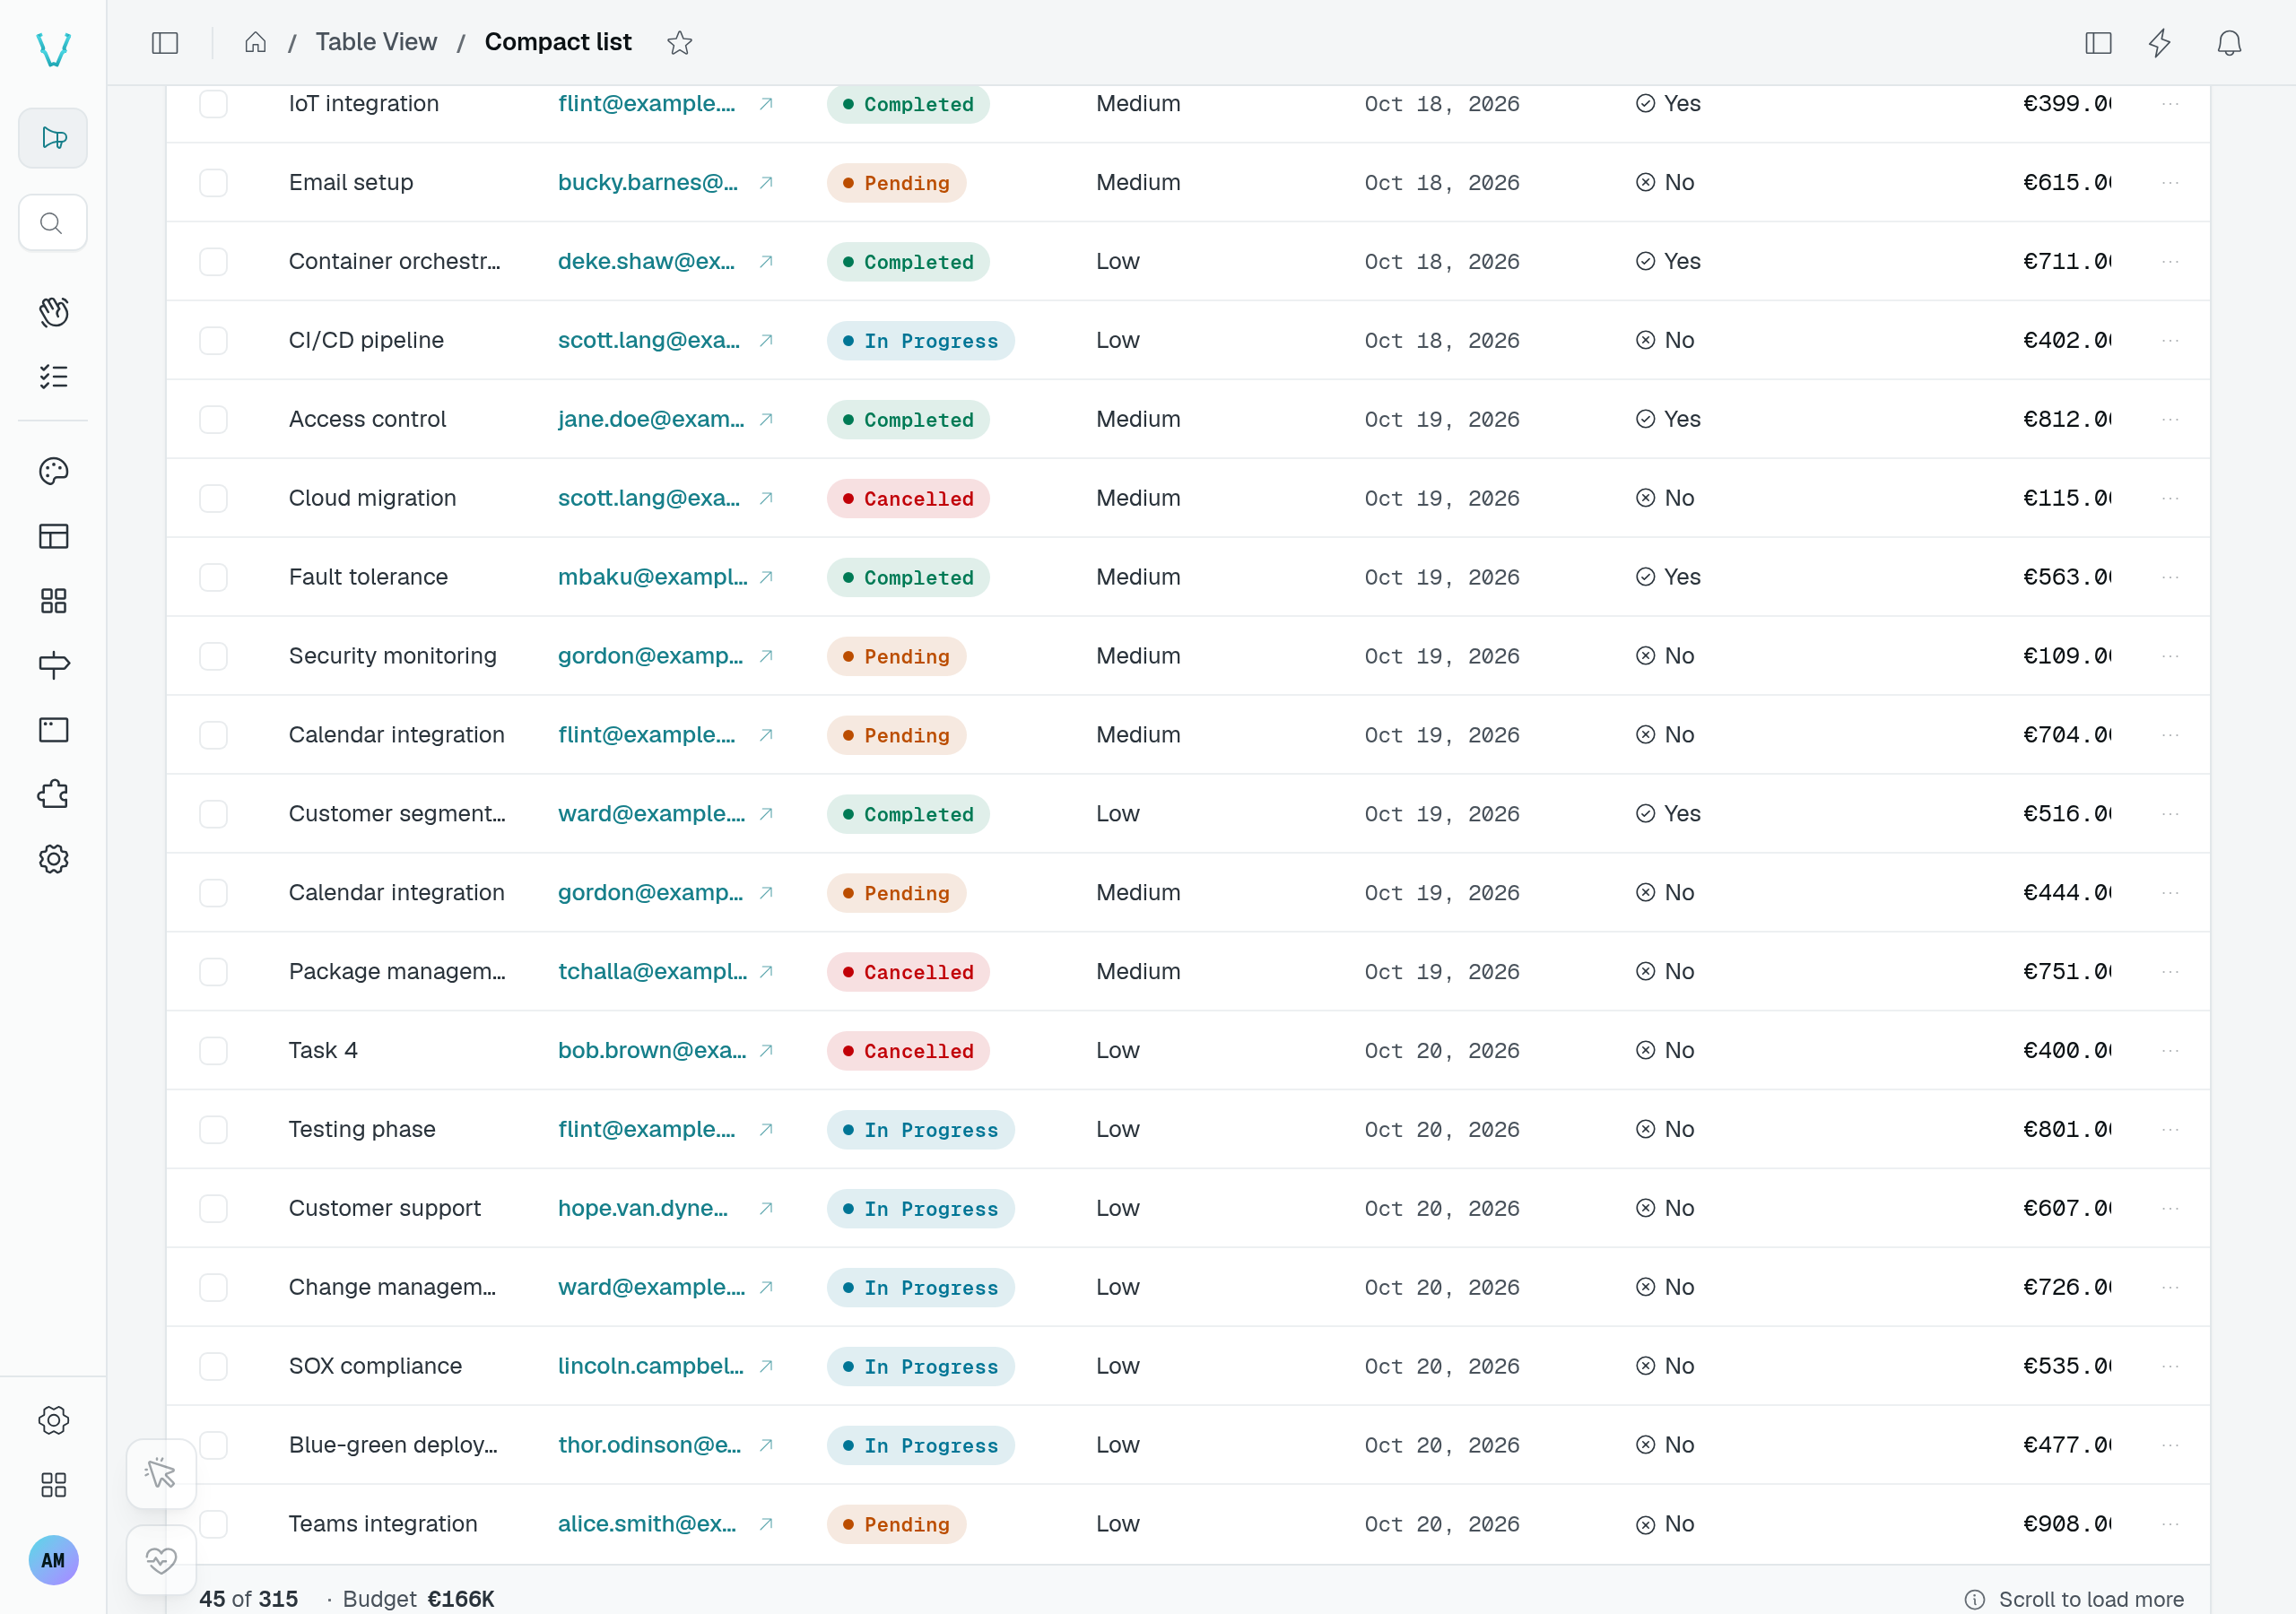Image resolution: width=2296 pixels, height=1614 pixels.
Task: Open alice.smith email link
Action: pyautogui.click(x=647, y=1524)
